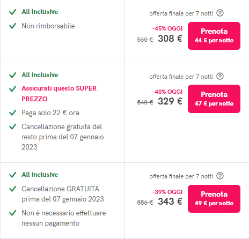
Task: Click checkmark beside Cancellazione GRATUITA prima del
Action: click(x=13, y=189)
